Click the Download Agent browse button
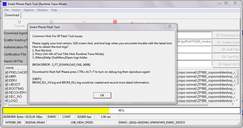Screen dimensions: 243x128 coord(226,35)
